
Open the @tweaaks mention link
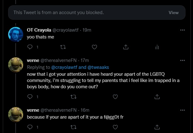pos(98,67)
